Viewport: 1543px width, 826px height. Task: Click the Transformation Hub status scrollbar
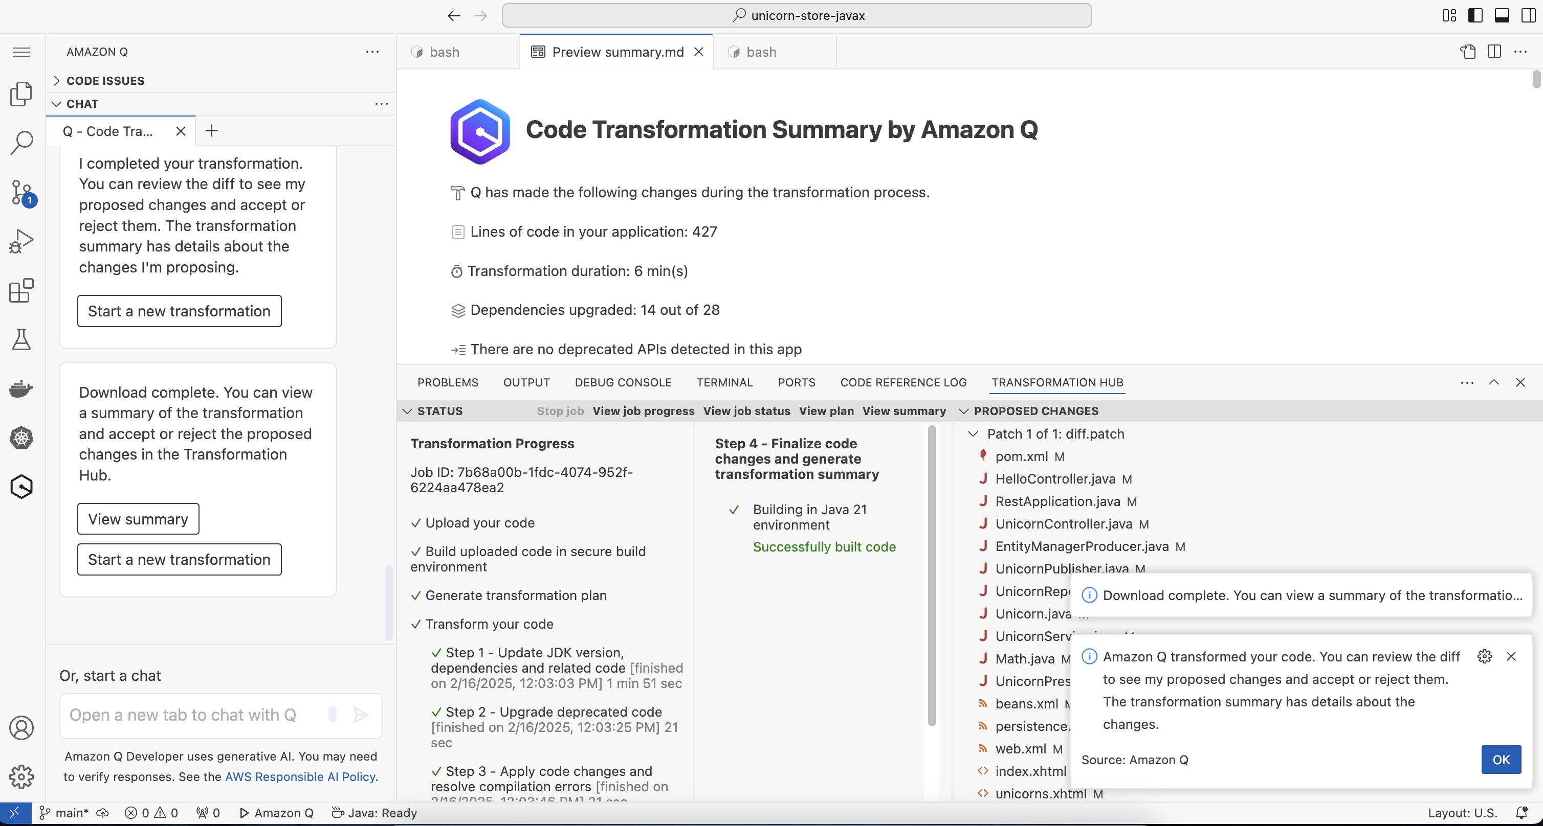pyautogui.click(x=932, y=575)
